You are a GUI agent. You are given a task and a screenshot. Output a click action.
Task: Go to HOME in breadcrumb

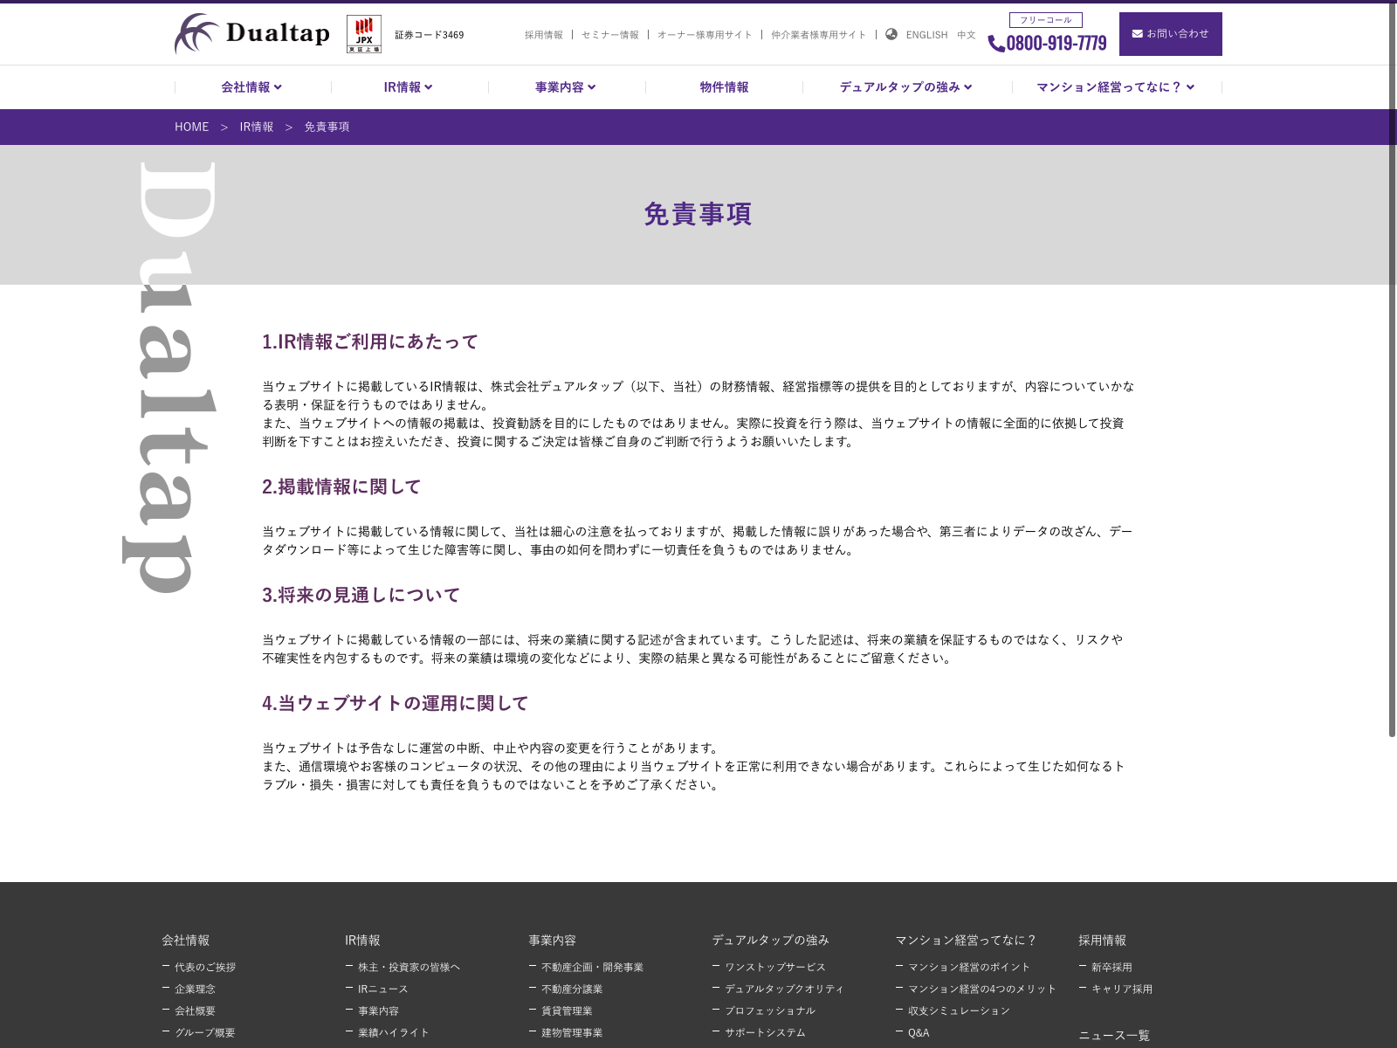[191, 127]
